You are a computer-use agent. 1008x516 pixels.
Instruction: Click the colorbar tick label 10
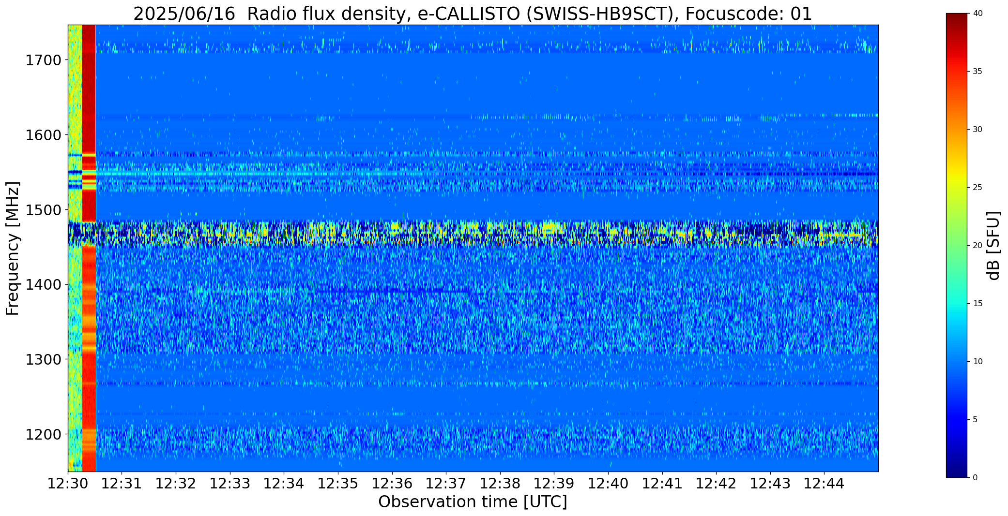point(977,362)
